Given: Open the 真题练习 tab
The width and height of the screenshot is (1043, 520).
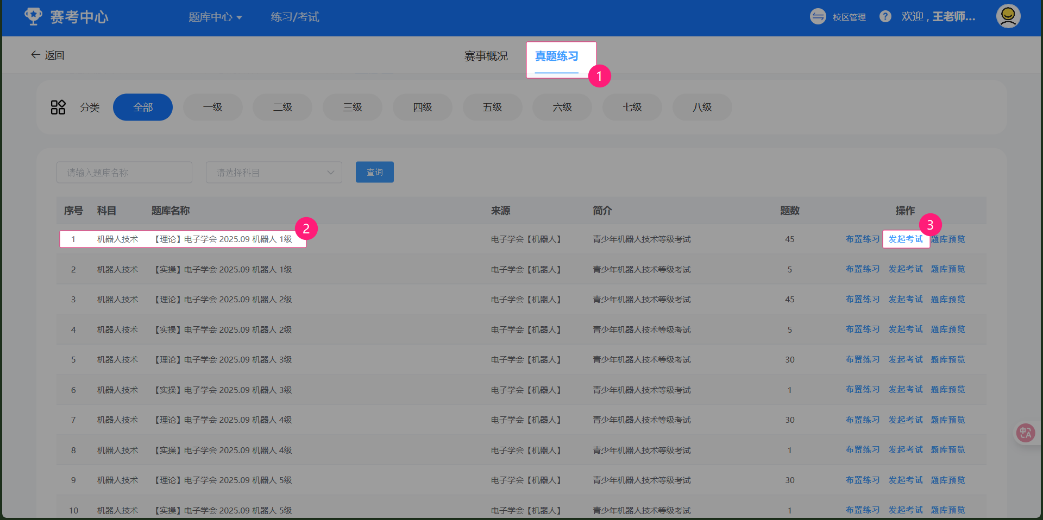Looking at the screenshot, I should point(556,56).
